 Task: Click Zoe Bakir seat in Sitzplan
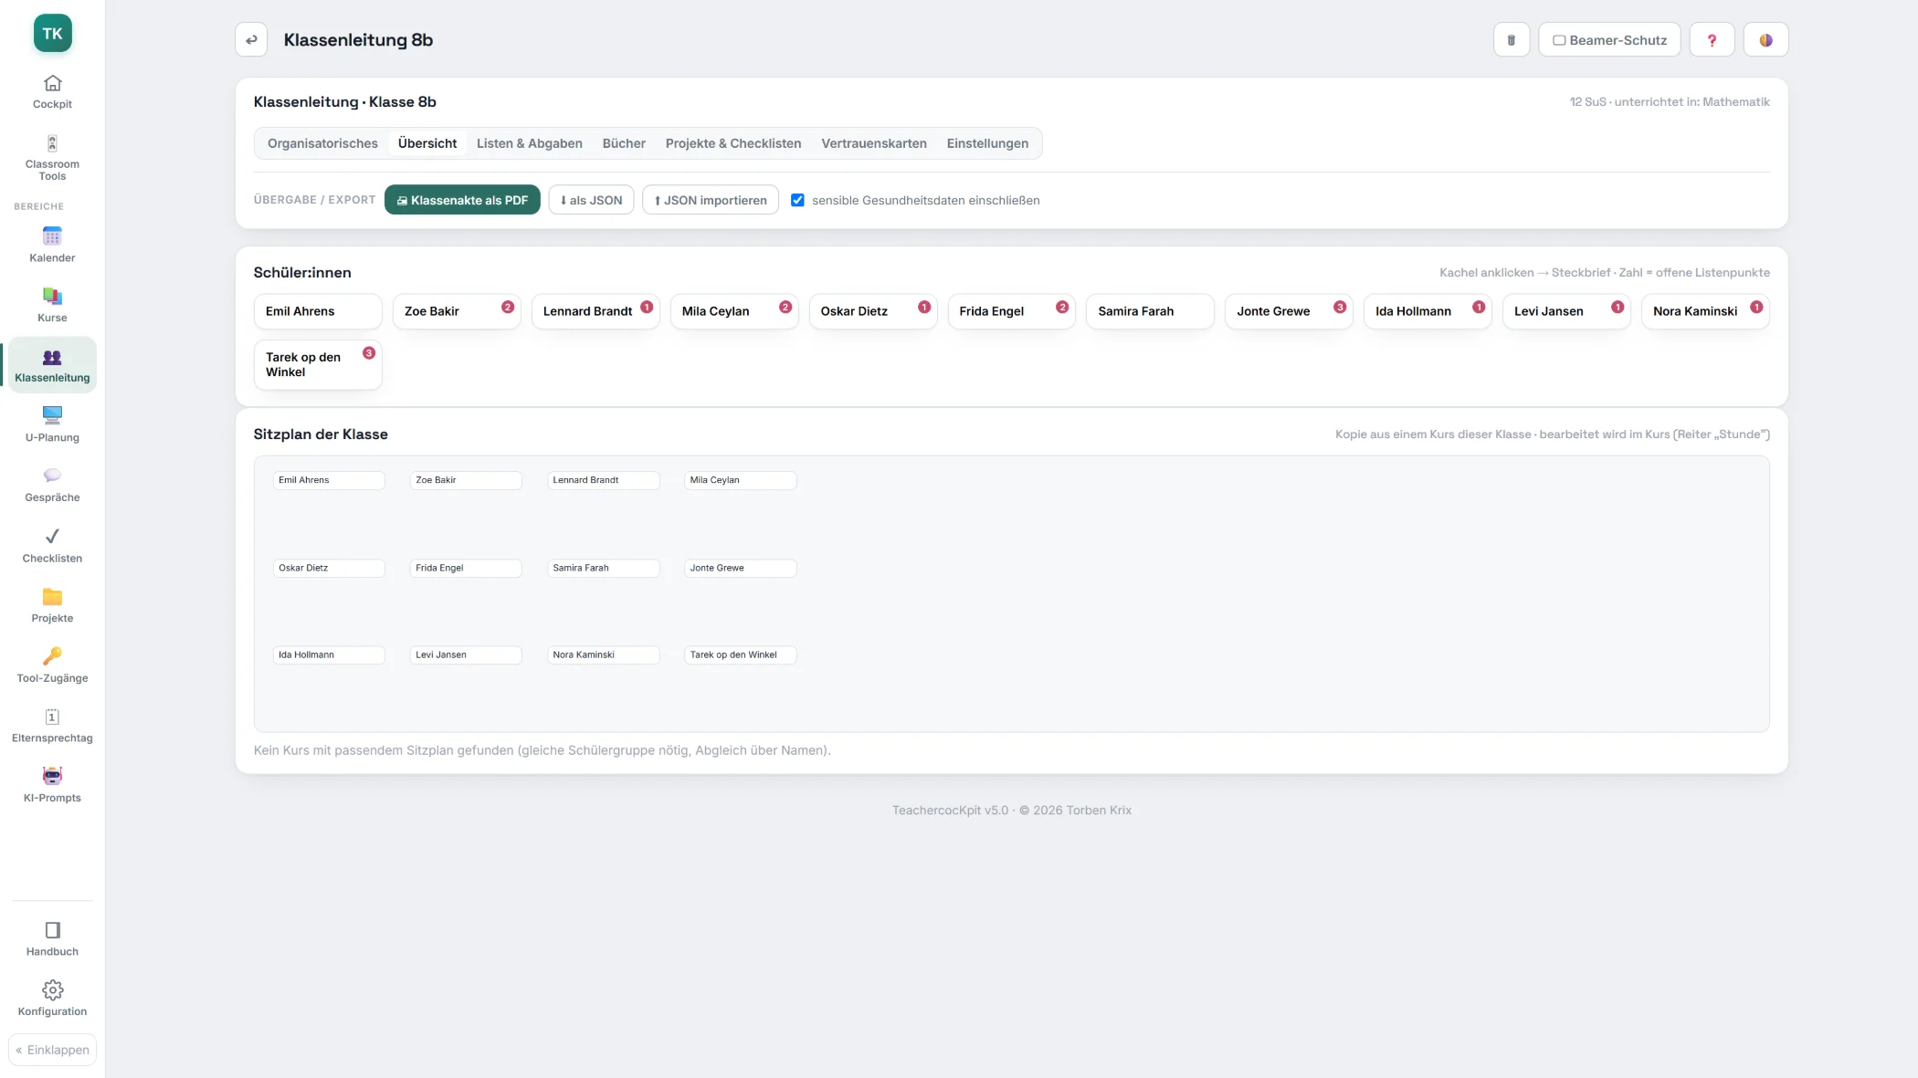[x=466, y=480]
